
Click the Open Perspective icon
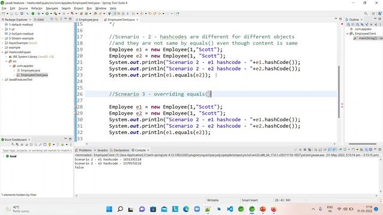pos(373,14)
